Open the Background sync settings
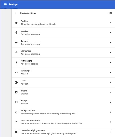 pos(64,112)
